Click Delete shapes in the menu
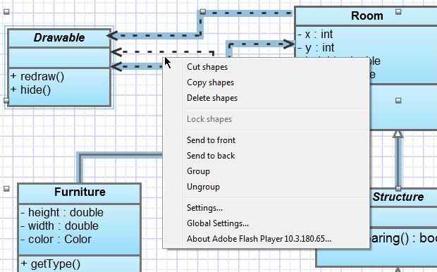Screen dimensions: 437x272 [x=212, y=98]
